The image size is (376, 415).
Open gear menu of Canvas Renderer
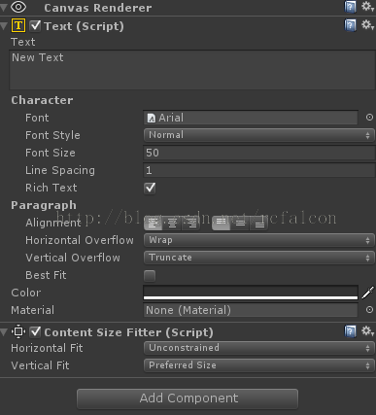click(367, 6)
